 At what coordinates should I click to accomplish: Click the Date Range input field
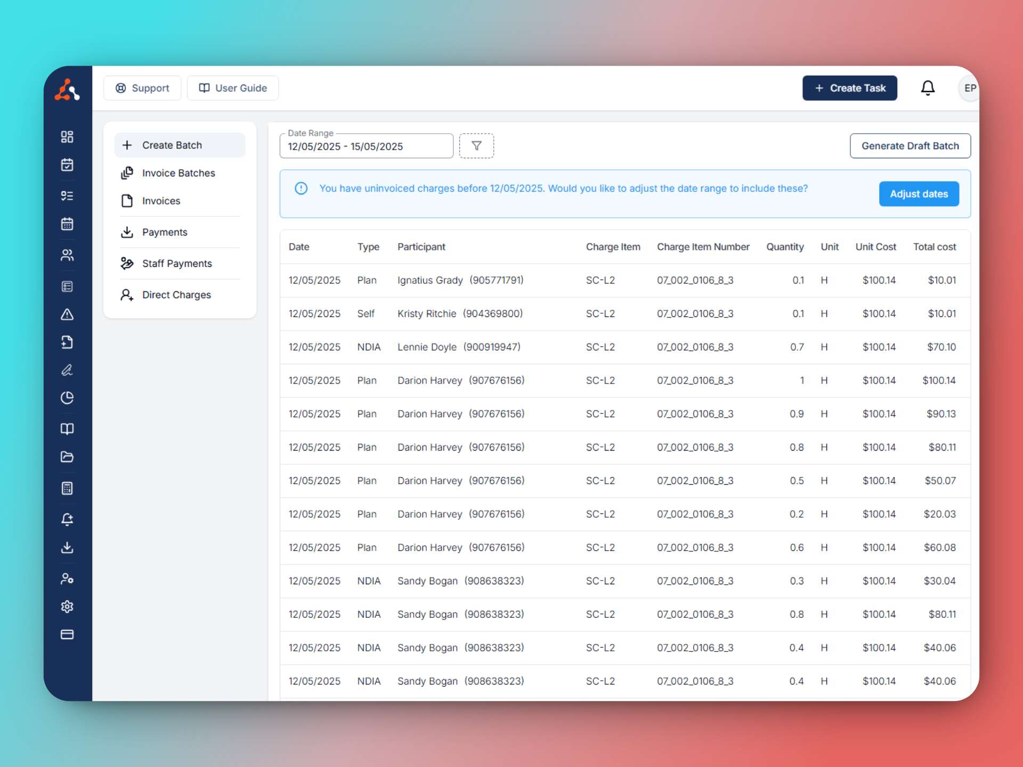(366, 146)
